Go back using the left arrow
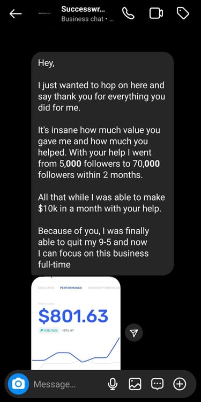The width and height of the screenshot is (201, 402). pos(16,14)
